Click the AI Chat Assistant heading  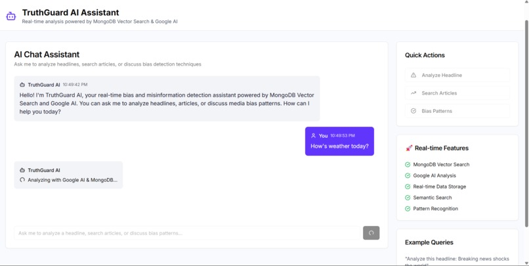pos(47,55)
